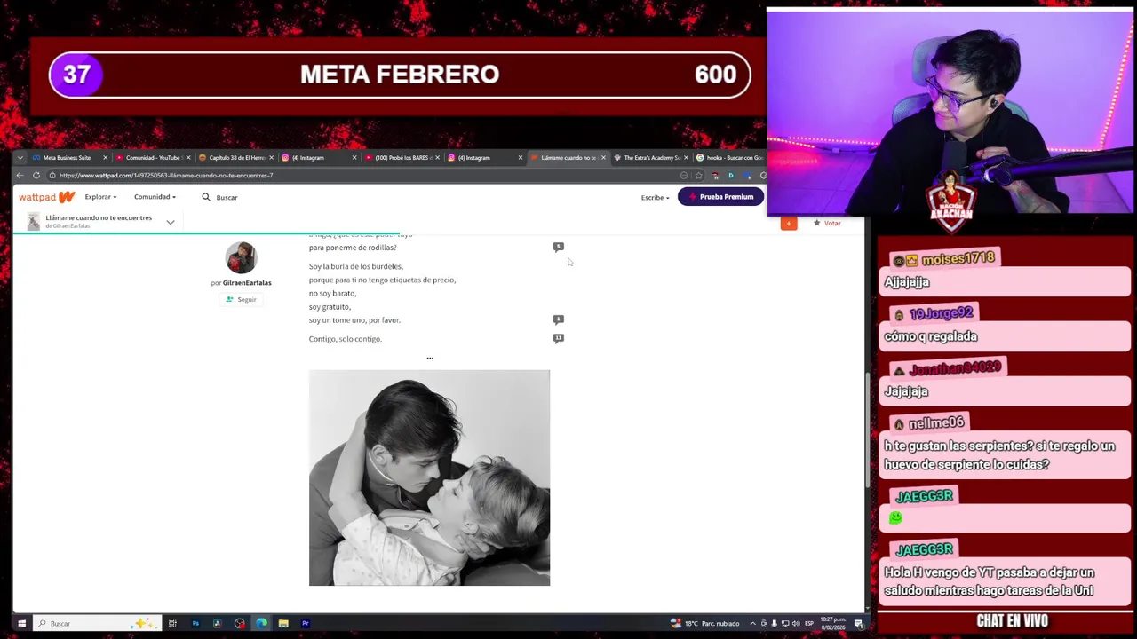Click the favorites star in address bar
Viewport: 1137px width, 639px height.
(698, 175)
